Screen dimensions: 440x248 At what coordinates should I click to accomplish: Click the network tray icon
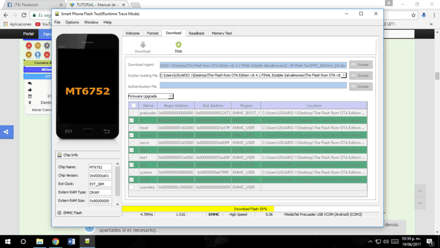[378, 242]
